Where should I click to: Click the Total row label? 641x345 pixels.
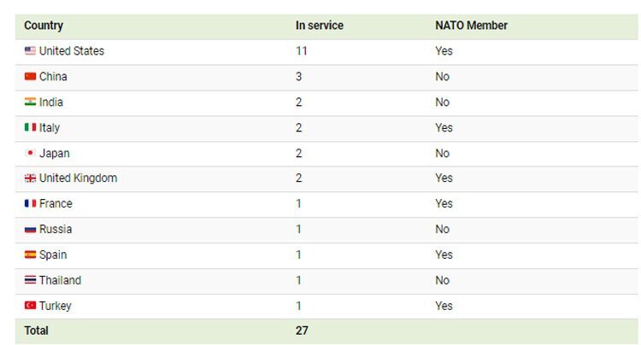(37, 330)
